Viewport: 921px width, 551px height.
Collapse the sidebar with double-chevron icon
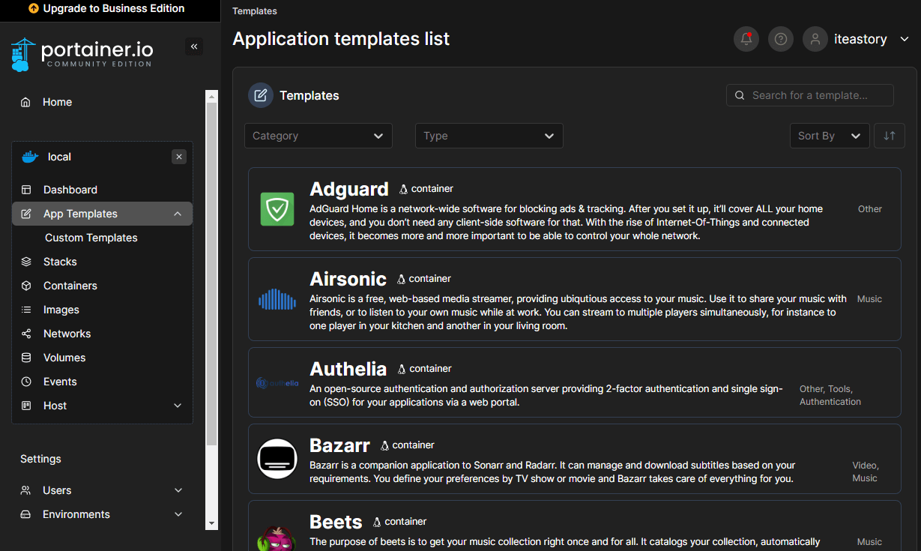coord(194,46)
